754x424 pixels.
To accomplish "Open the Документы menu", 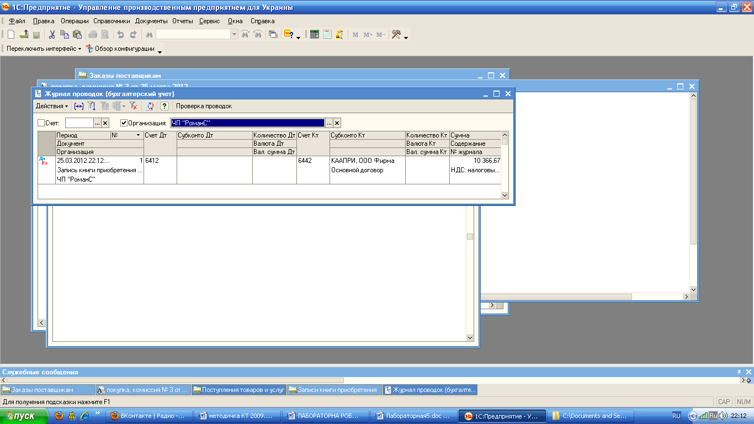I will 151,21.
